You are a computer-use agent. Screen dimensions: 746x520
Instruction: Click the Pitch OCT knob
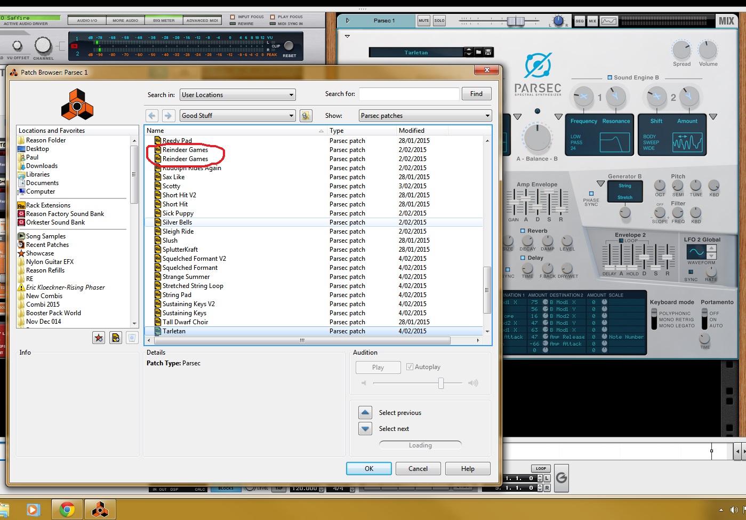pyautogui.click(x=660, y=186)
